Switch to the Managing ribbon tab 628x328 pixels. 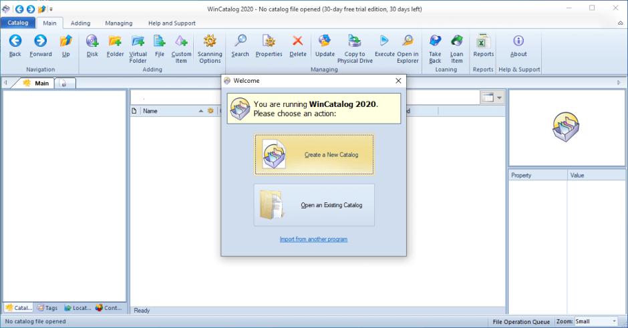[118, 23]
